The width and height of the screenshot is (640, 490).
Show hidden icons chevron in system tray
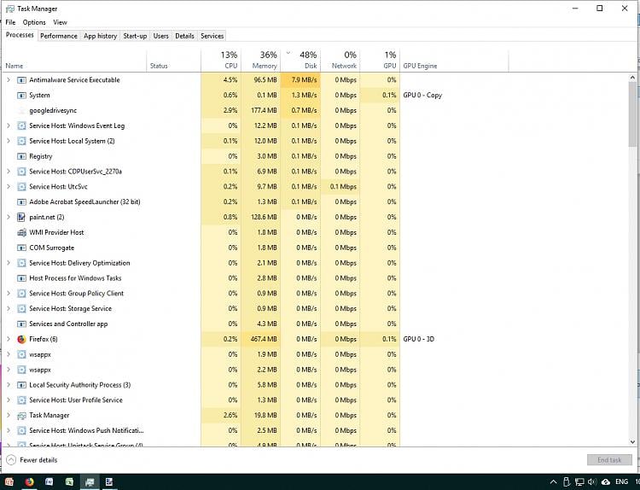click(553, 482)
